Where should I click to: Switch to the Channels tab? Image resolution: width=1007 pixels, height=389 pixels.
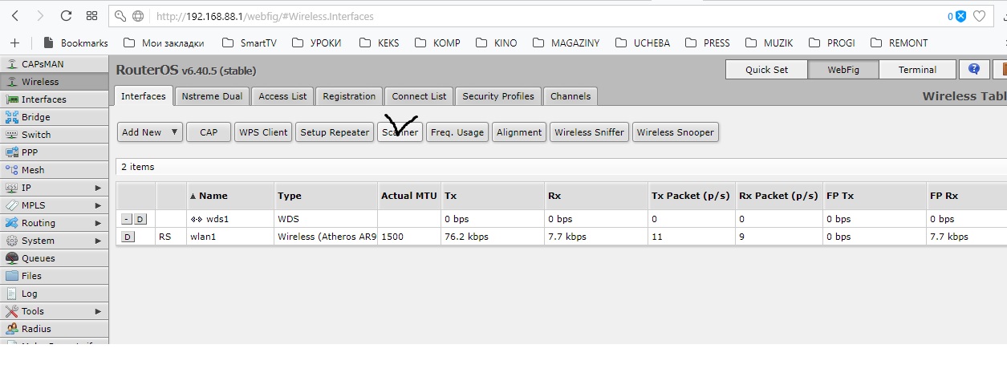tap(570, 96)
